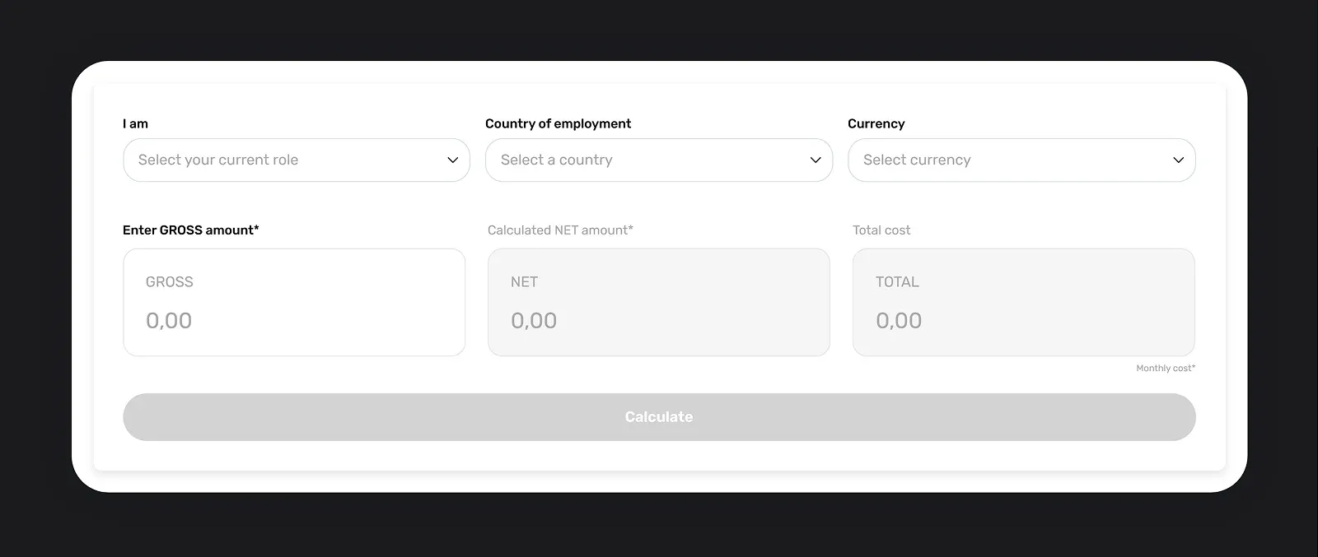Click the 'Calculated NET amount*' label
Viewport: 1318px width, 557px height.
560,230
